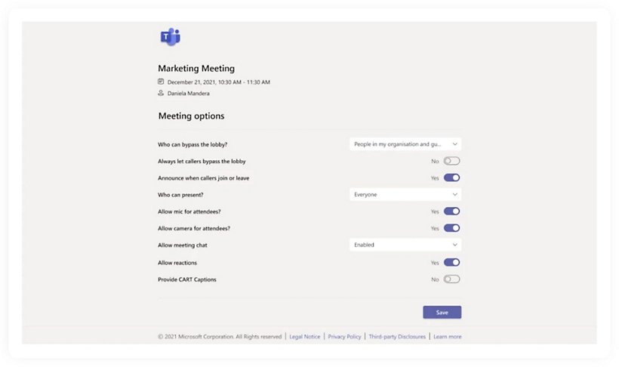Viewport: 619px width, 367px height.
Task: Click organizer name Daniela Mandera
Action: (189, 94)
